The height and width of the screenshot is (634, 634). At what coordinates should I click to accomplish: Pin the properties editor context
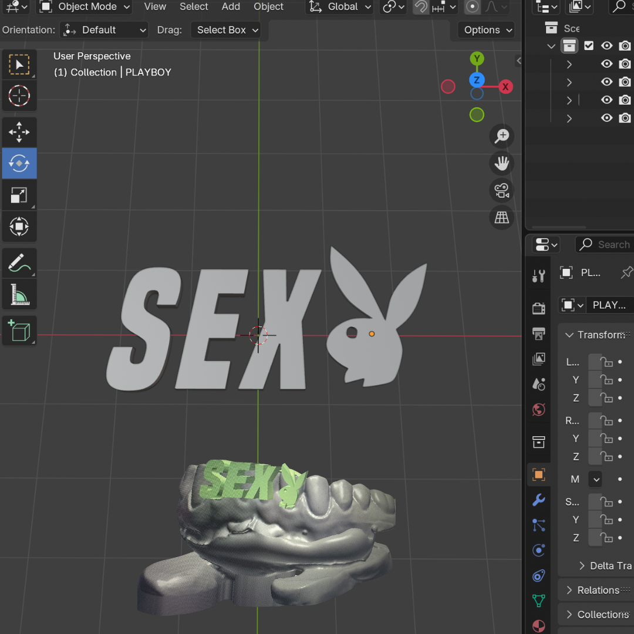click(626, 272)
